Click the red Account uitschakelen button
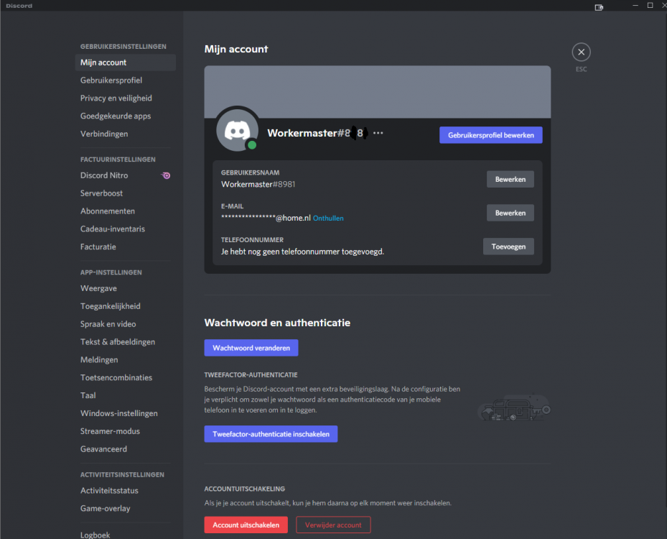 click(x=246, y=525)
